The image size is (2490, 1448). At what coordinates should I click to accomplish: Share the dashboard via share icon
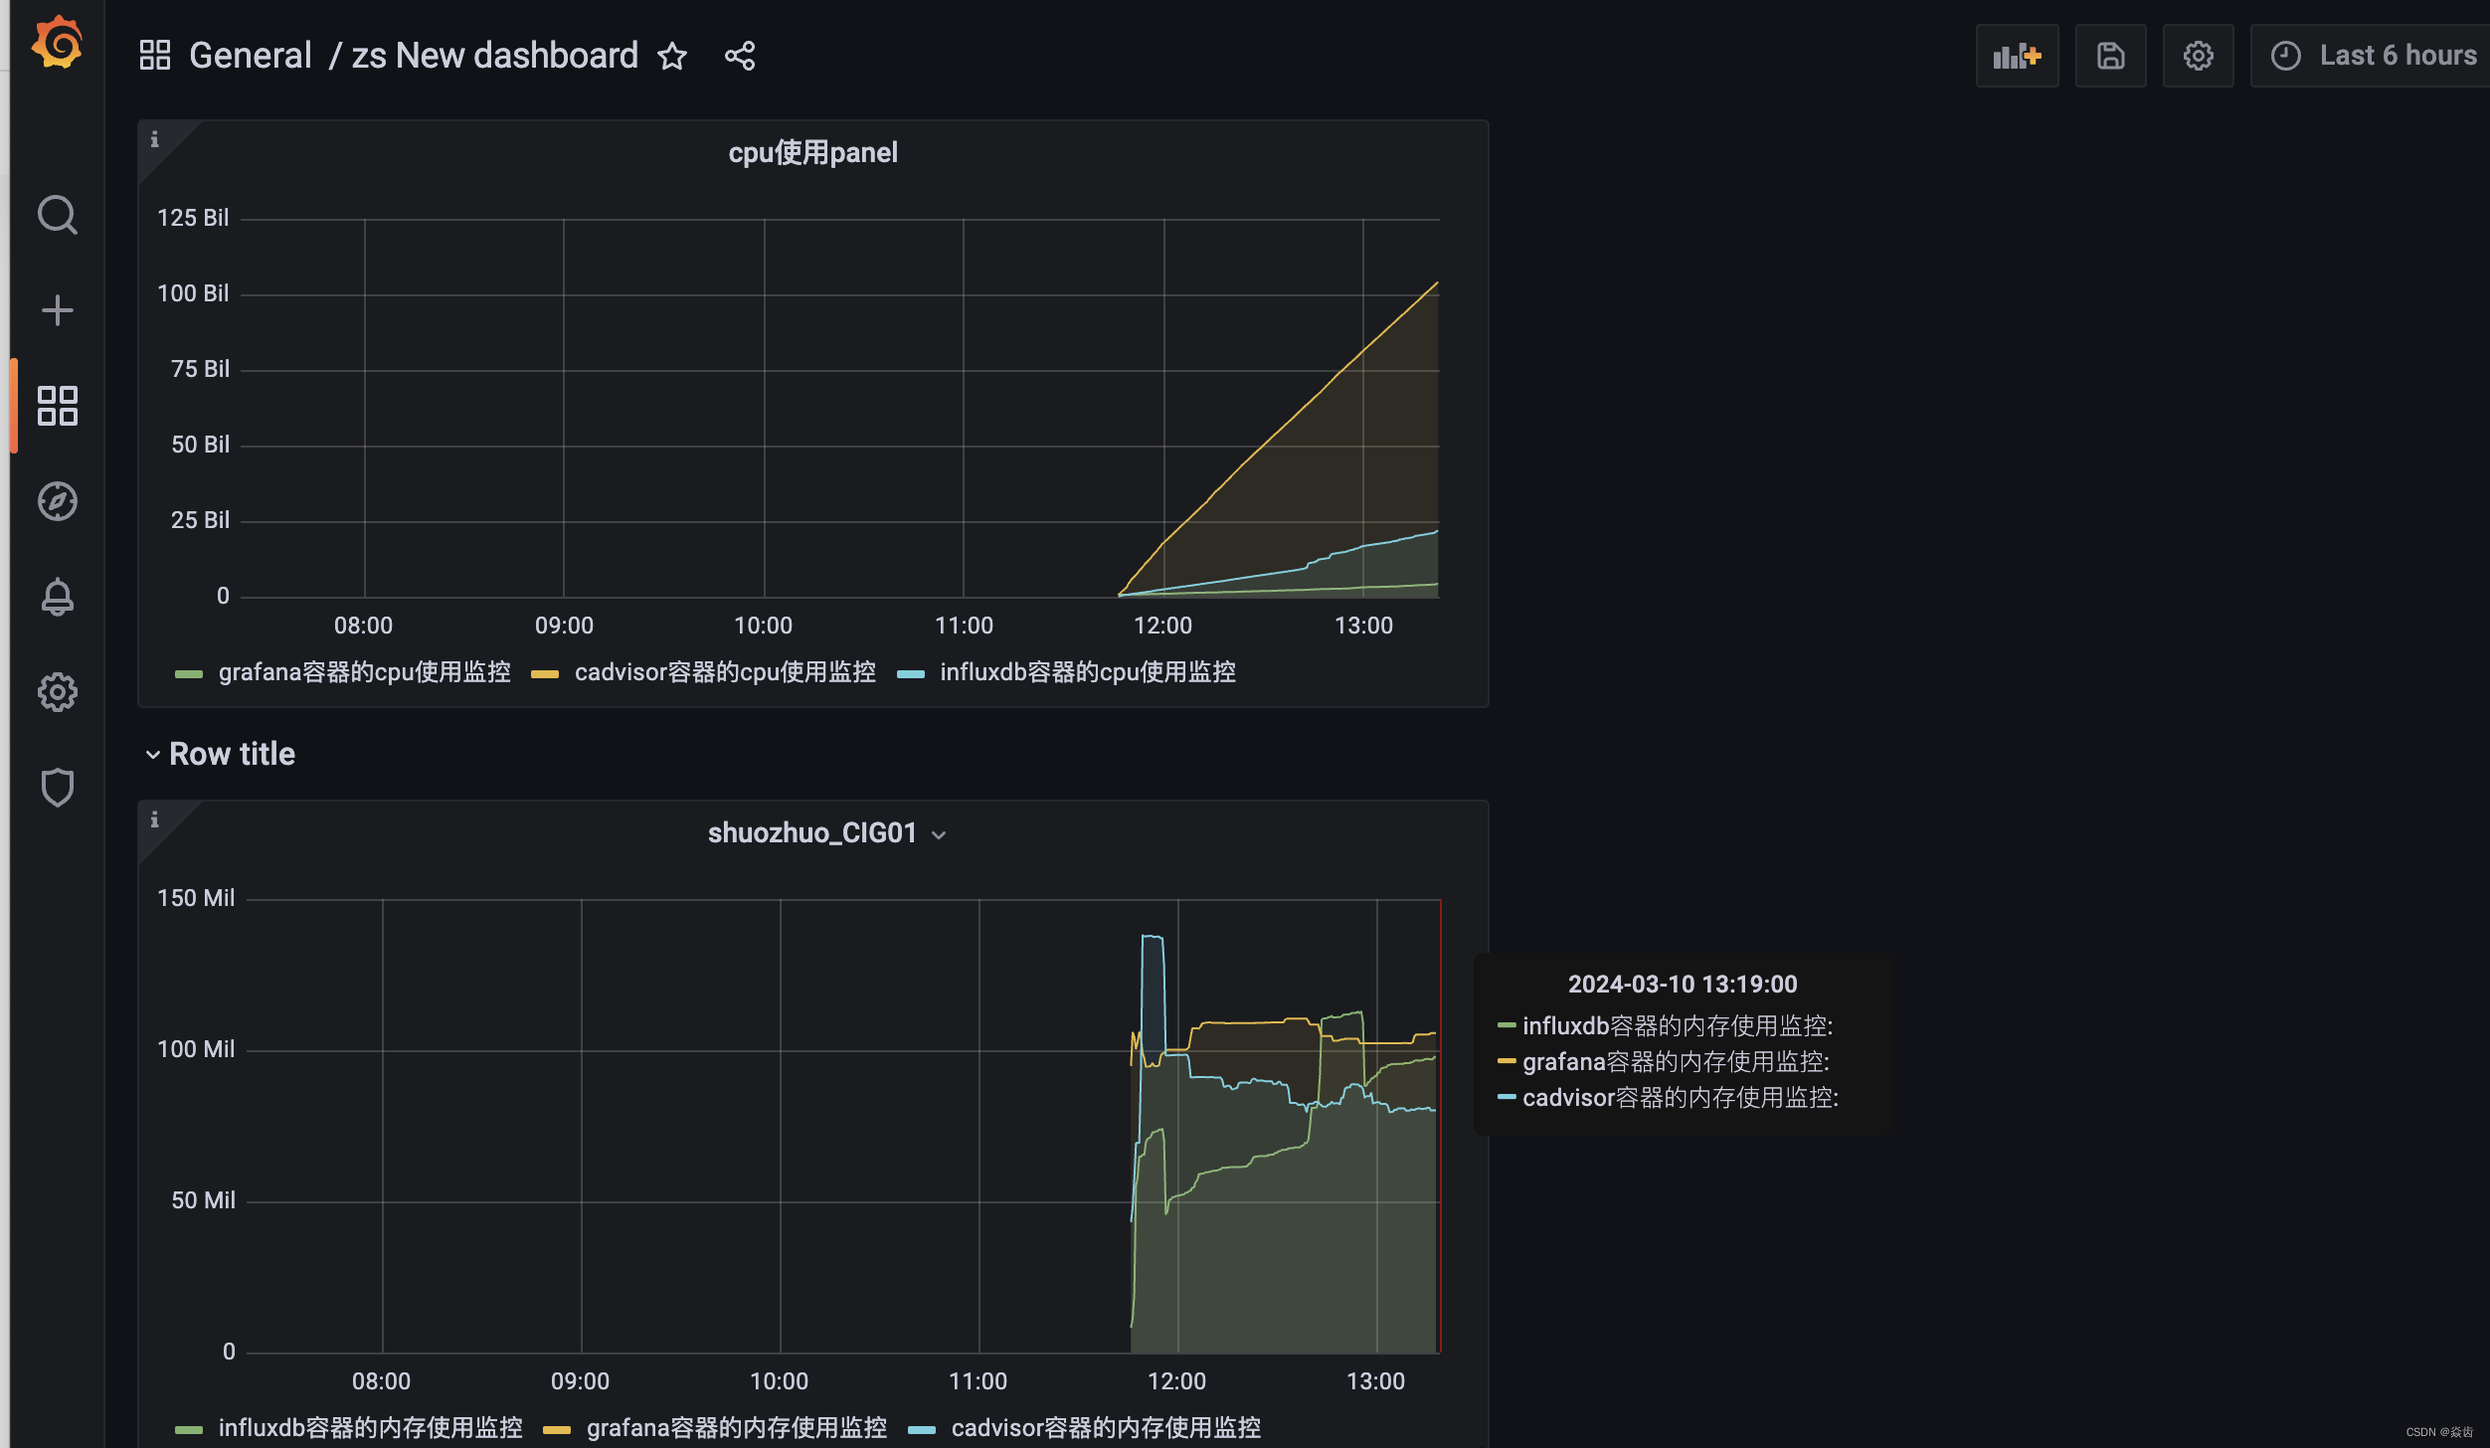click(x=740, y=56)
